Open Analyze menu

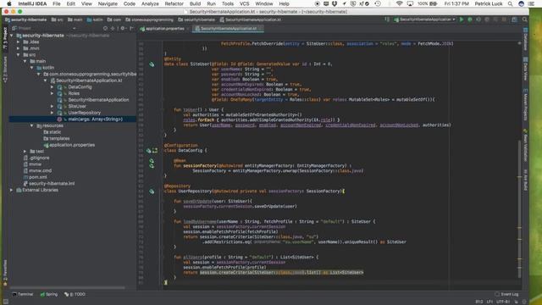tap(150, 3)
